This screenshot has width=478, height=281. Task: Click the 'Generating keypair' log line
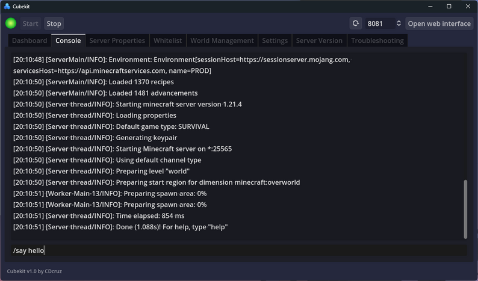pyautogui.click(x=95, y=138)
